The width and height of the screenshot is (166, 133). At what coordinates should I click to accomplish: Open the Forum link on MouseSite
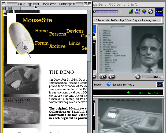(x=42, y=43)
